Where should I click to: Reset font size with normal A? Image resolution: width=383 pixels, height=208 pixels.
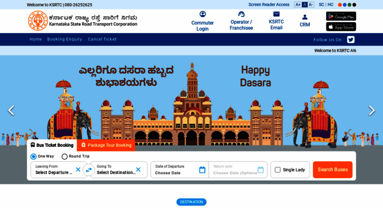pos(305,4)
